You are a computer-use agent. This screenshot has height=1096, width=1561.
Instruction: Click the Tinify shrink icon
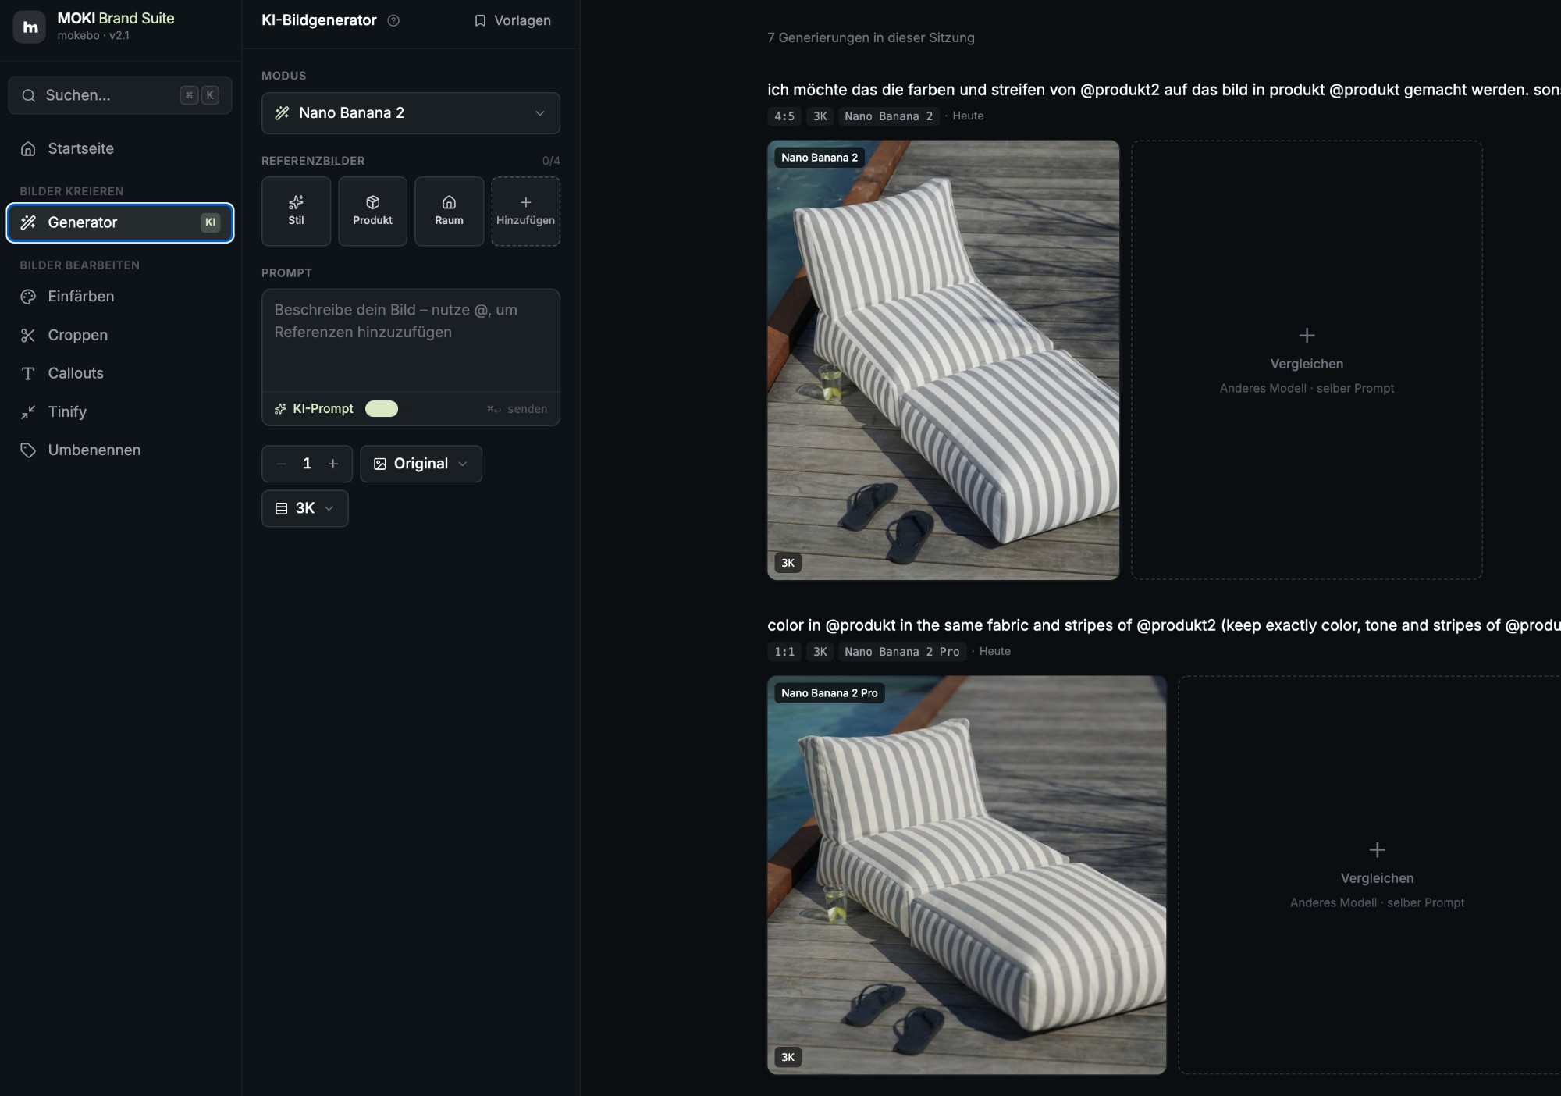click(28, 411)
